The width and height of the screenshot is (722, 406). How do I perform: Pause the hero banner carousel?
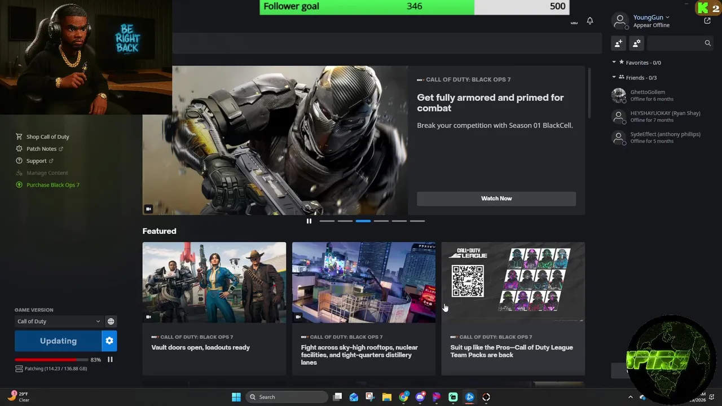pyautogui.click(x=309, y=221)
